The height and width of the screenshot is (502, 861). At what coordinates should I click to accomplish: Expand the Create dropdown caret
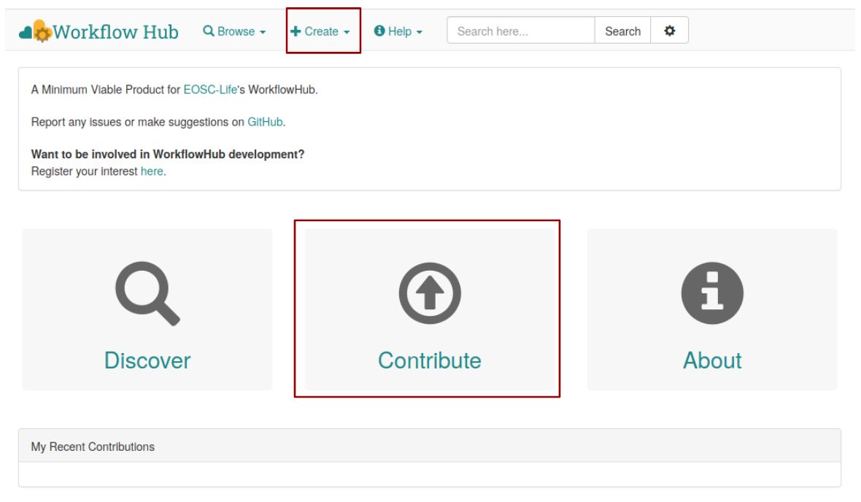pos(347,32)
